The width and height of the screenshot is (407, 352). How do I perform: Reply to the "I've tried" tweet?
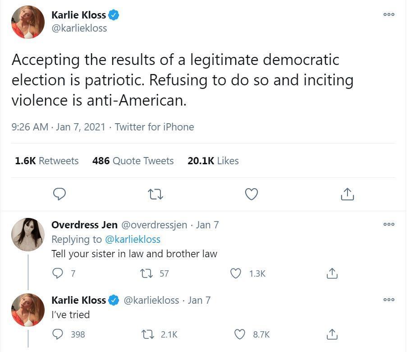[x=58, y=334]
